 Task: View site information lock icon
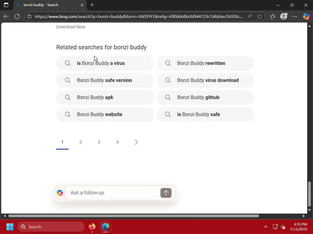click(x=29, y=16)
